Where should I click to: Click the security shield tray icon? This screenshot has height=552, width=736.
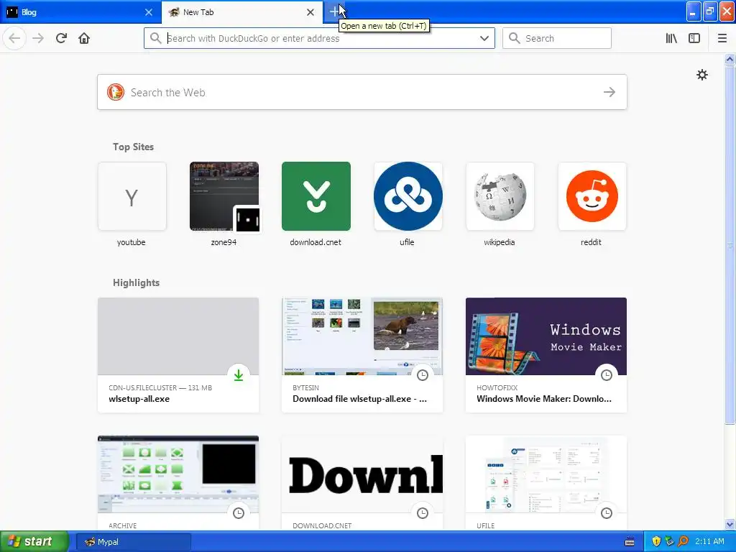[656, 542]
